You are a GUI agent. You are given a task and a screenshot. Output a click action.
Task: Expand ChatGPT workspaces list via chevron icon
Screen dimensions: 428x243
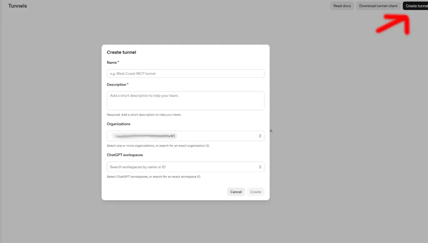click(260, 167)
